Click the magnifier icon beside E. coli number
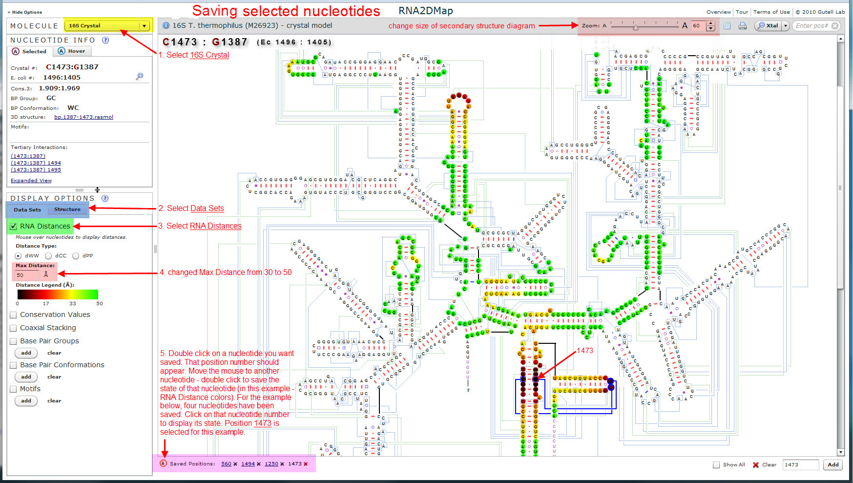Image resolution: width=853 pixels, height=483 pixels. (140, 76)
